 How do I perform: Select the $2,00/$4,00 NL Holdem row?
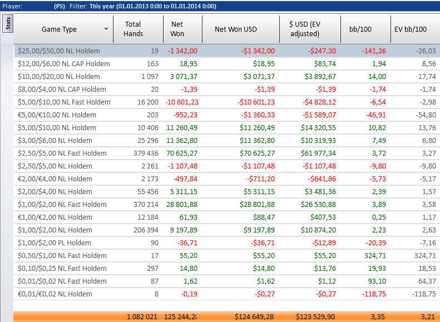pyautogui.click(x=227, y=192)
